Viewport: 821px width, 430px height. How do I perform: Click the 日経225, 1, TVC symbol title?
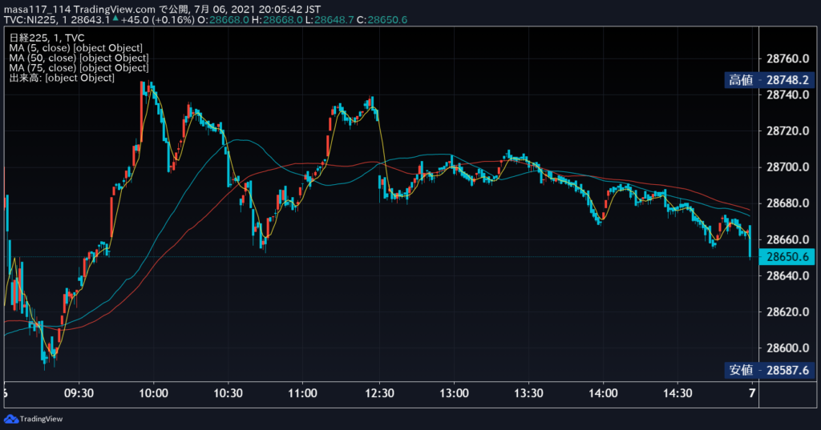pyautogui.click(x=47, y=38)
